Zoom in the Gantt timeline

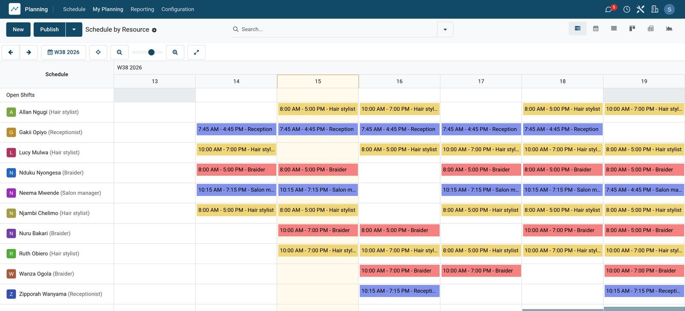pyautogui.click(x=175, y=52)
